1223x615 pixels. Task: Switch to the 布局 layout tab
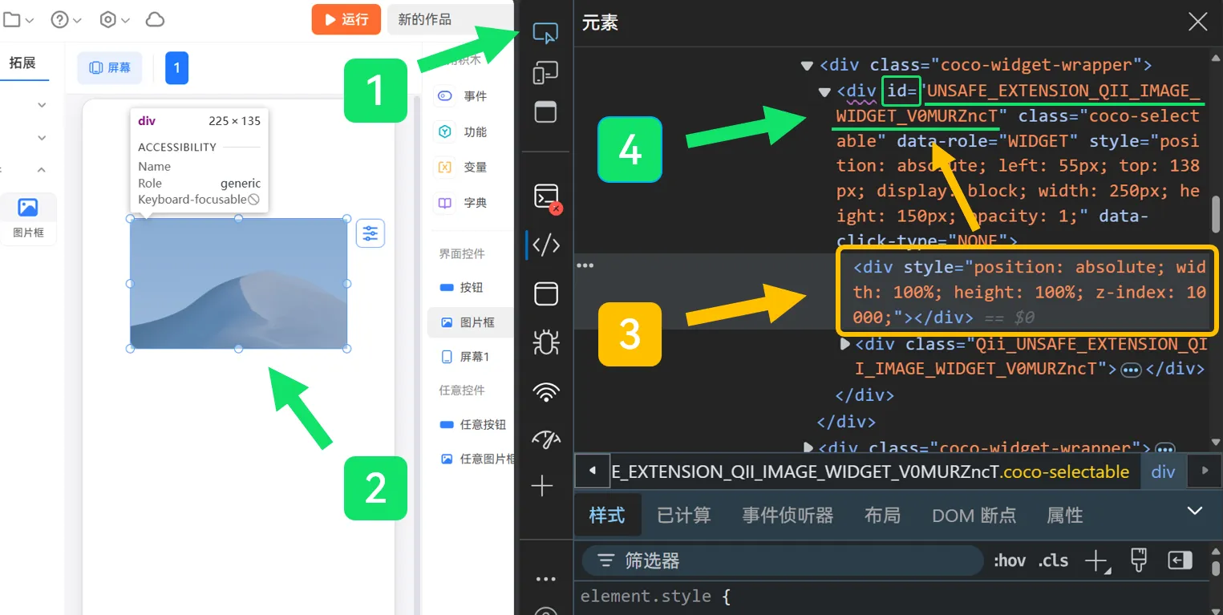(882, 515)
